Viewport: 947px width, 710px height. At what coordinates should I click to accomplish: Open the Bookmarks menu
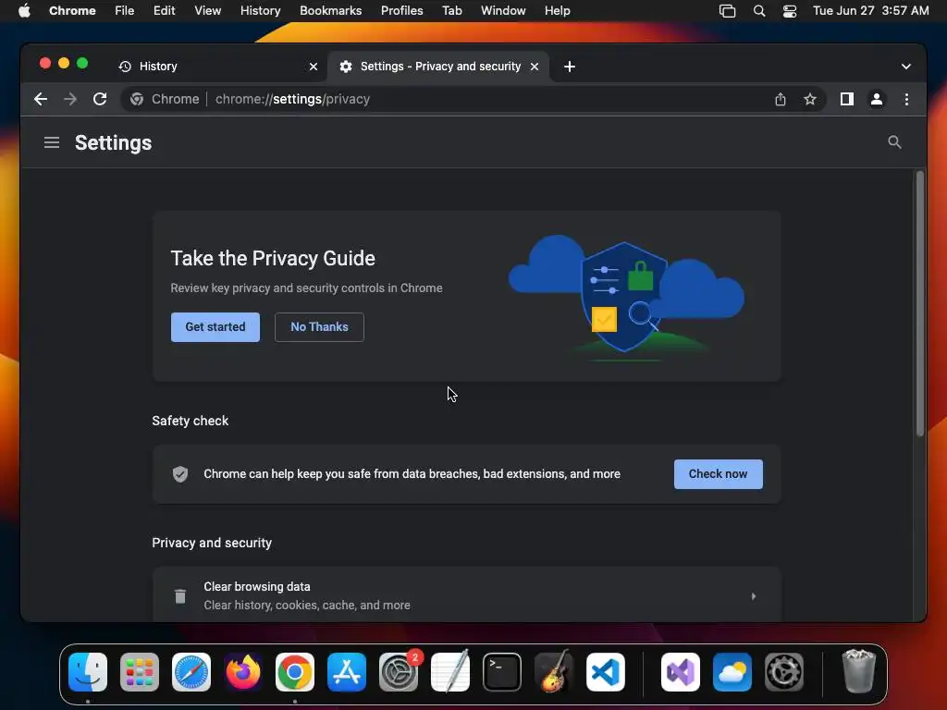(x=330, y=10)
